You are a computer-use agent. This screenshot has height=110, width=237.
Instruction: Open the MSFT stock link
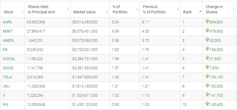click(x=8, y=31)
